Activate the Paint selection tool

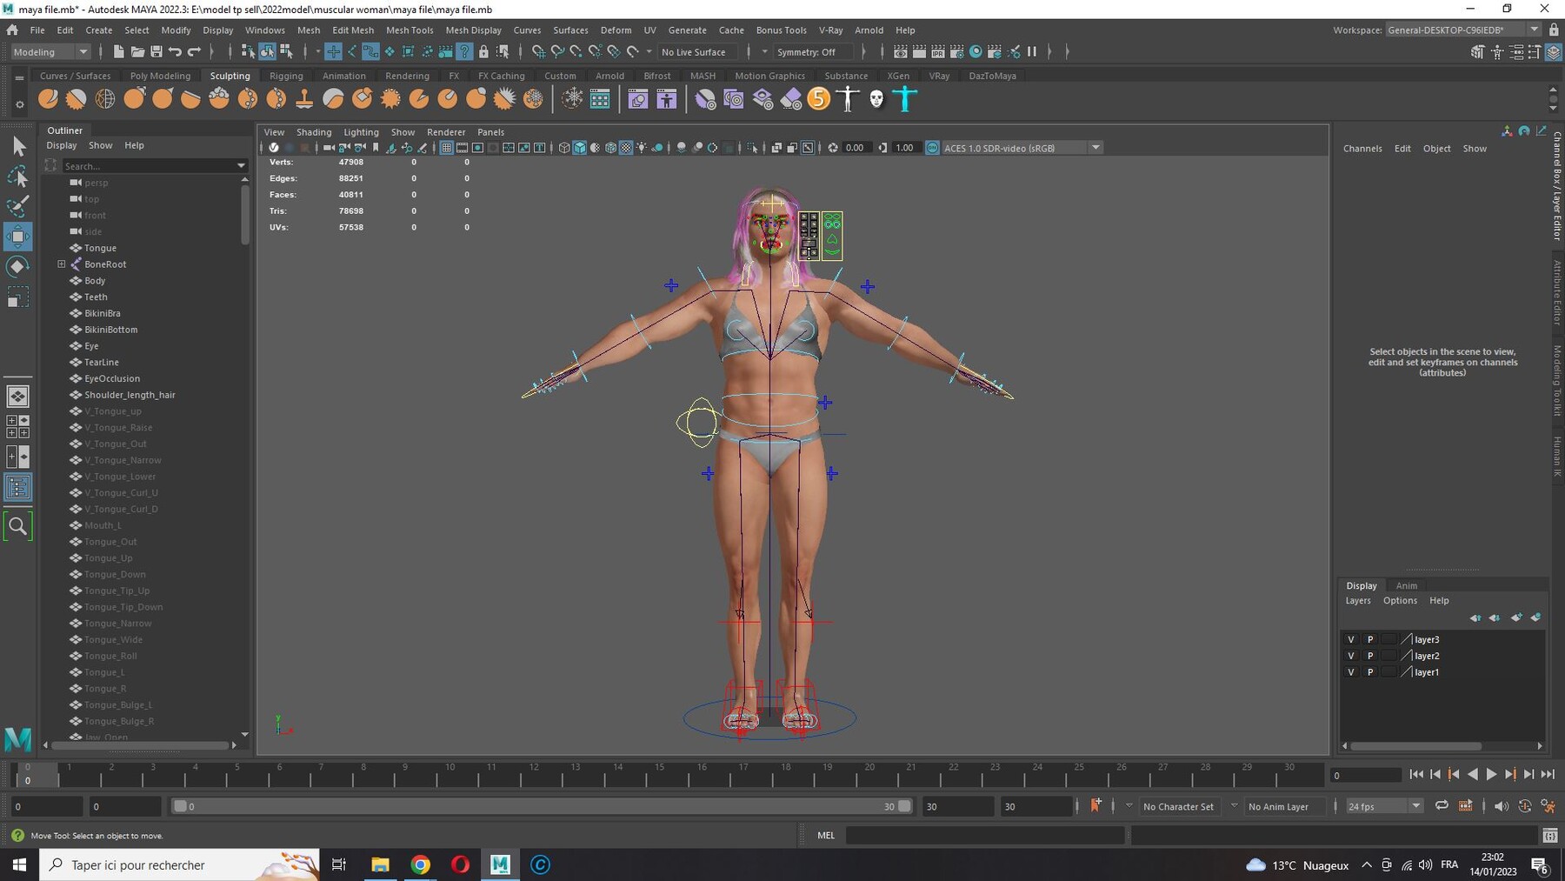[x=17, y=206]
